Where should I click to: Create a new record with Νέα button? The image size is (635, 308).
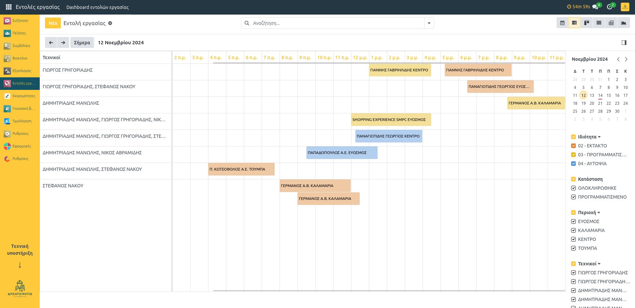[x=53, y=23]
